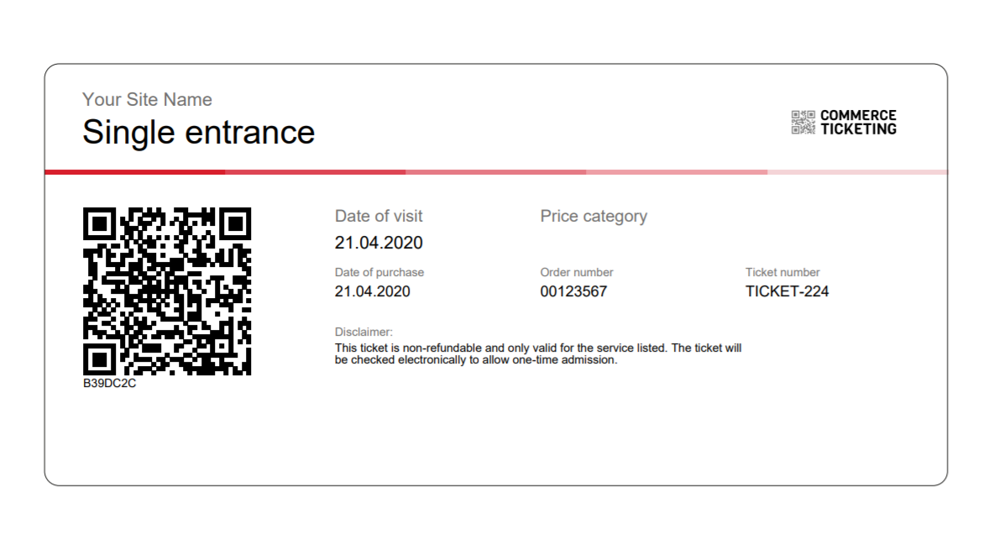The image size is (994, 539).
Task: Click the date of visit value 21.04.2020
Action: [x=379, y=243]
